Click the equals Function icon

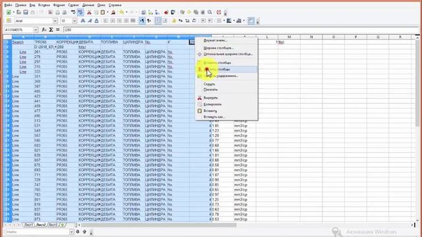57,30
